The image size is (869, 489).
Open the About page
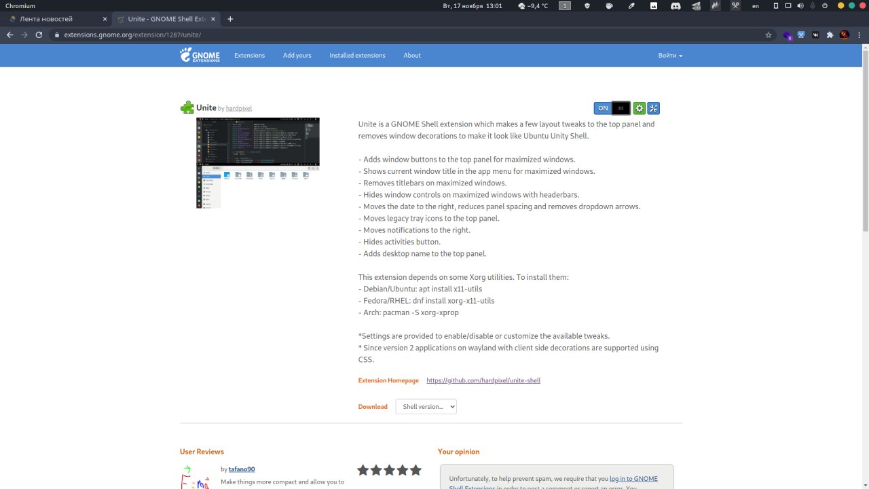[x=412, y=55]
